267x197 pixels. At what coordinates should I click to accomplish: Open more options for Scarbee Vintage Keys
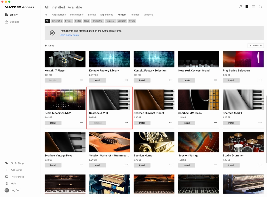82,165
